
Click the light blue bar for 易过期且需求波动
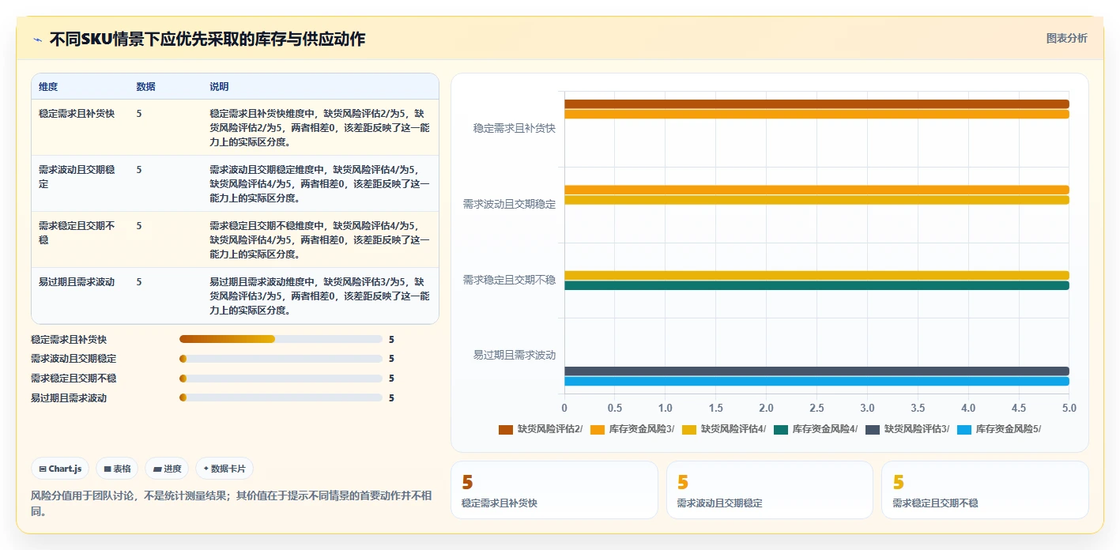(x=816, y=381)
